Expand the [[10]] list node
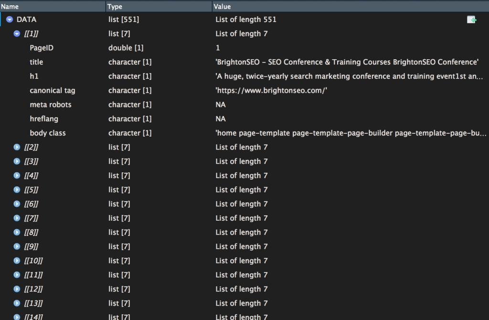This screenshot has width=489, height=320. pos(17,261)
